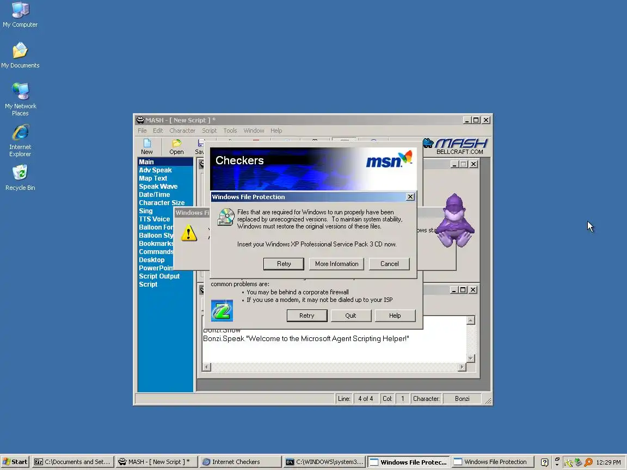Select Speak Wave in MASH sidebar
Viewport: 627px width, 470px height.
point(158,187)
